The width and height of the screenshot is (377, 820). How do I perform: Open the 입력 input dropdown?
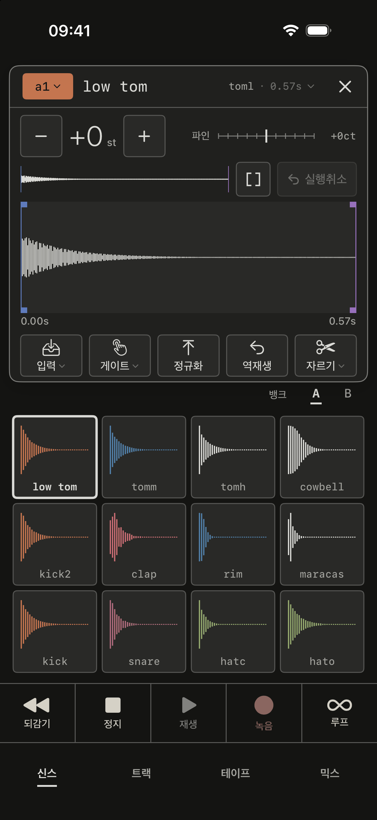[51, 355]
